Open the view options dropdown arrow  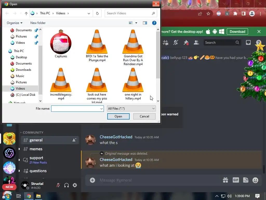[136, 23]
